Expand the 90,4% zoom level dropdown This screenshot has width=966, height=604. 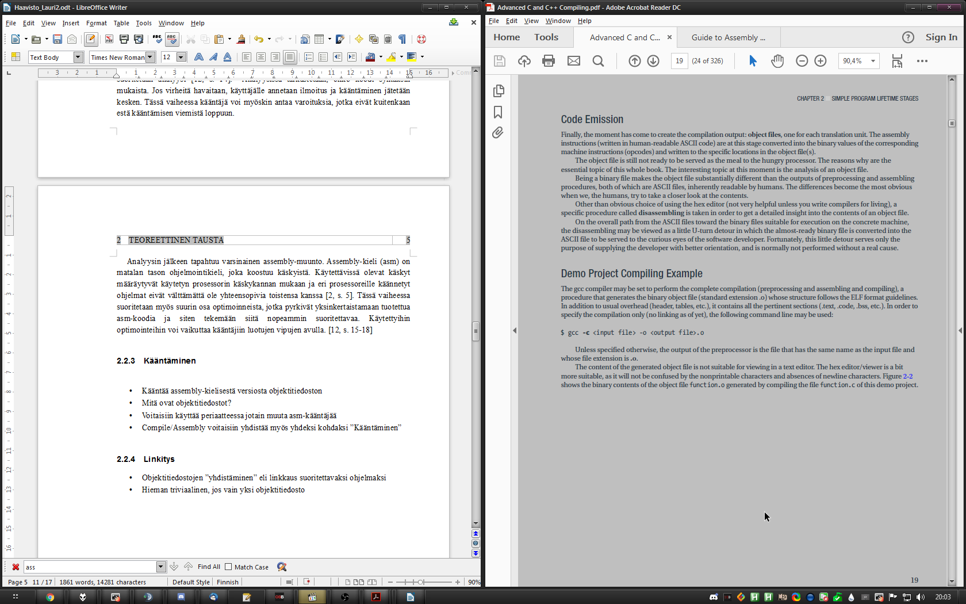[873, 61]
